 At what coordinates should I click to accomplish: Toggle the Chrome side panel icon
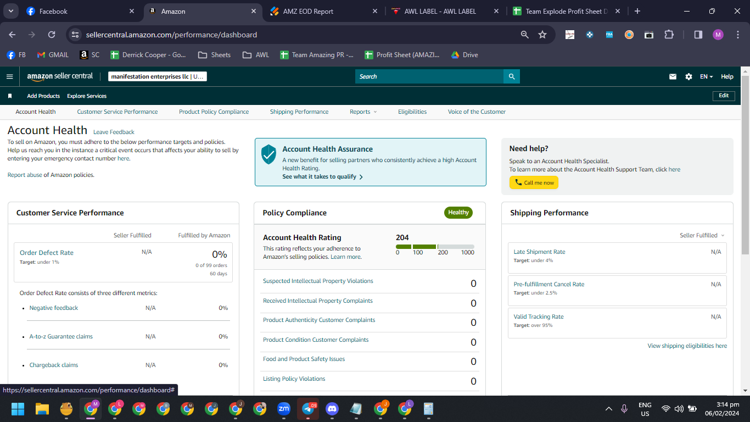pos(698,35)
